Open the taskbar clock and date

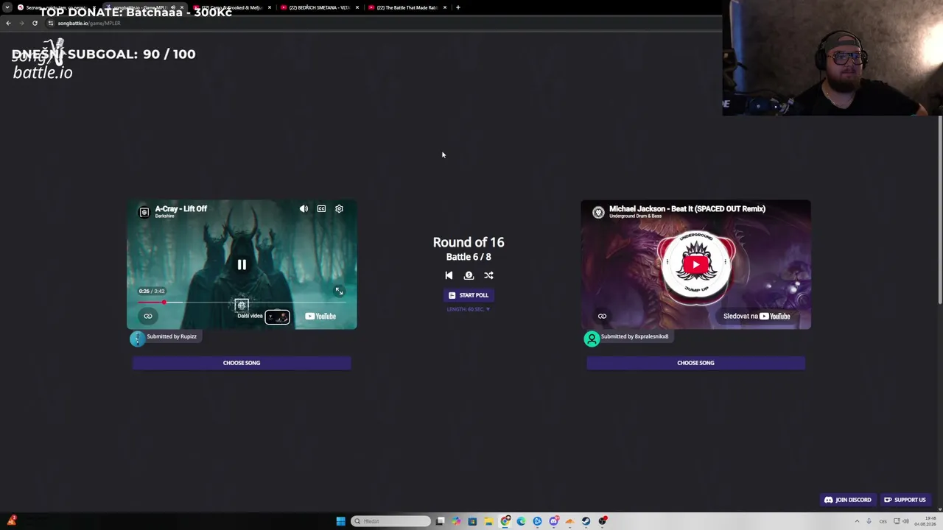click(x=926, y=521)
